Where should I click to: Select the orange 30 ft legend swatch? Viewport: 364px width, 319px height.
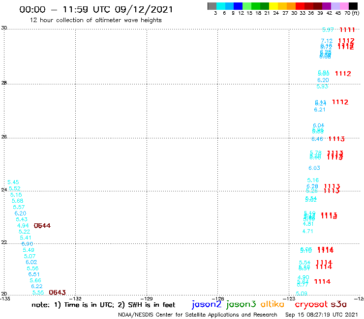tap(291, 6)
